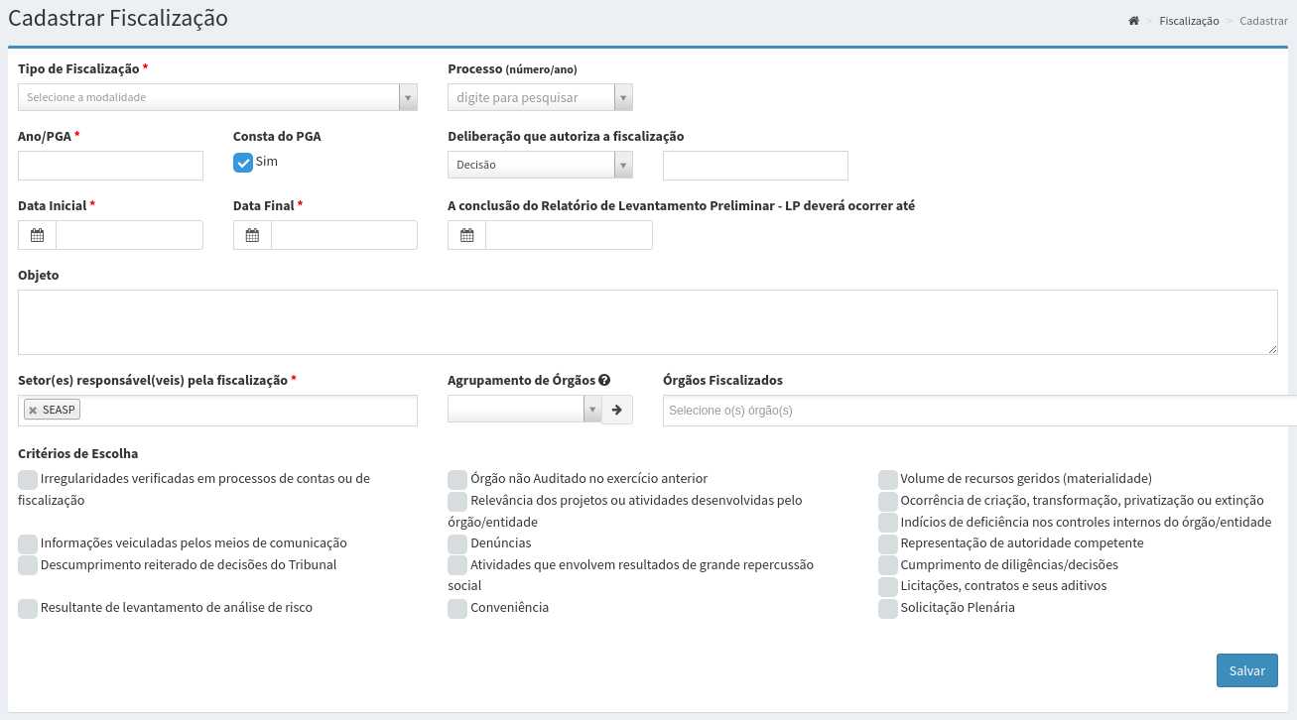Check Atividades que envolvem resultados de grande repercussão
The width and height of the screenshot is (1297, 720).
pyautogui.click(x=457, y=565)
